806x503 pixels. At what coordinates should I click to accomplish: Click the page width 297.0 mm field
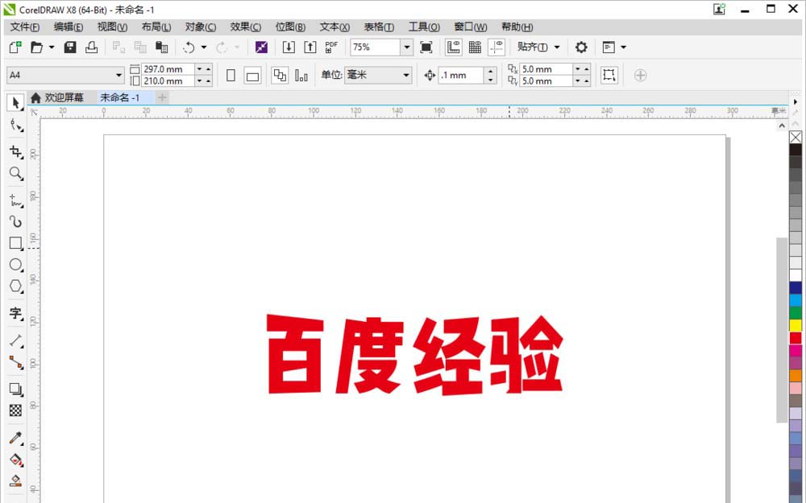(168, 68)
